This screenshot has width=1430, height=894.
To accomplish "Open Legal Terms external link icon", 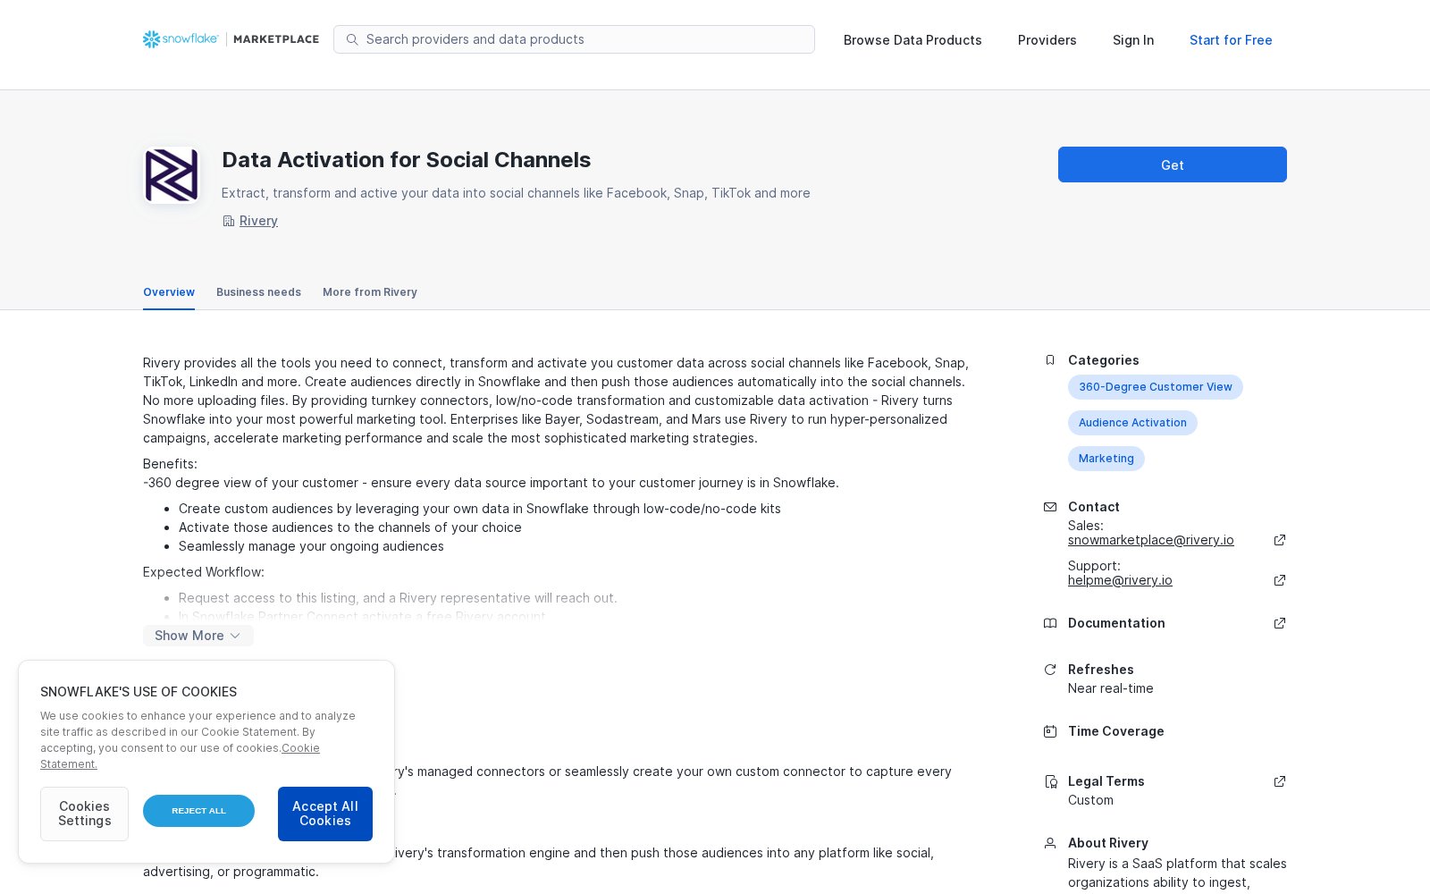I will tap(1280, 781).
